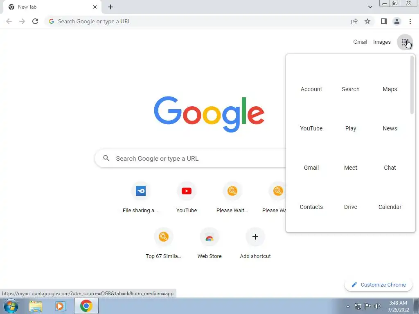Image resolution: width=419 pixels, height=314 pixels.
Task: Go forward with the forward arrow
Action: pyautogui.click(x=22, y=21)
